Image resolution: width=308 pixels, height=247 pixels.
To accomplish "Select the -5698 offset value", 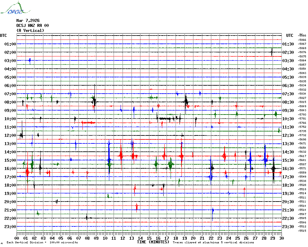I will (302, 139).
